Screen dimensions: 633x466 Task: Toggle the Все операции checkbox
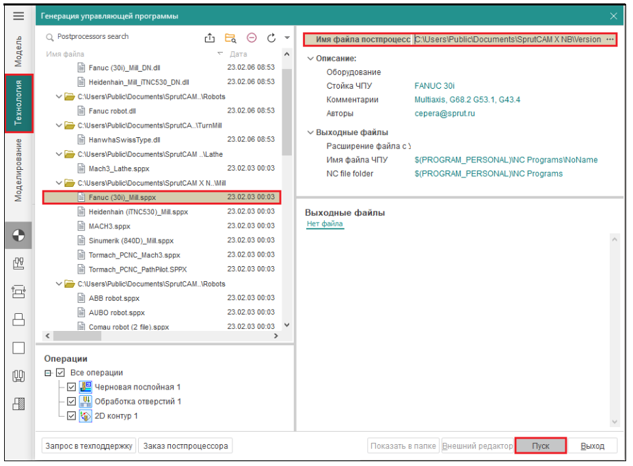[61, 373]
